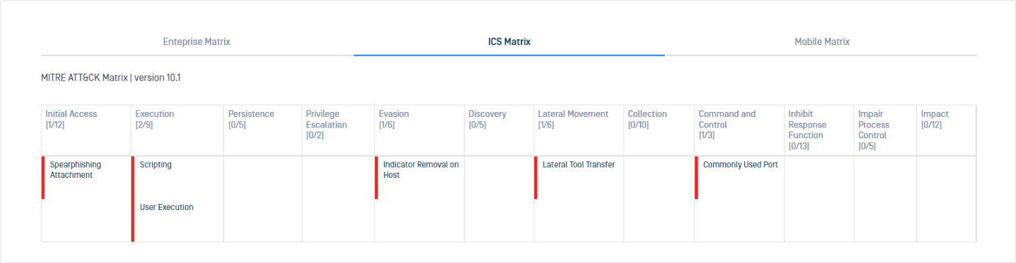Click the Initial Access column header
The width and height of the screenshot is (1016, 263).
tap(86, 130)
